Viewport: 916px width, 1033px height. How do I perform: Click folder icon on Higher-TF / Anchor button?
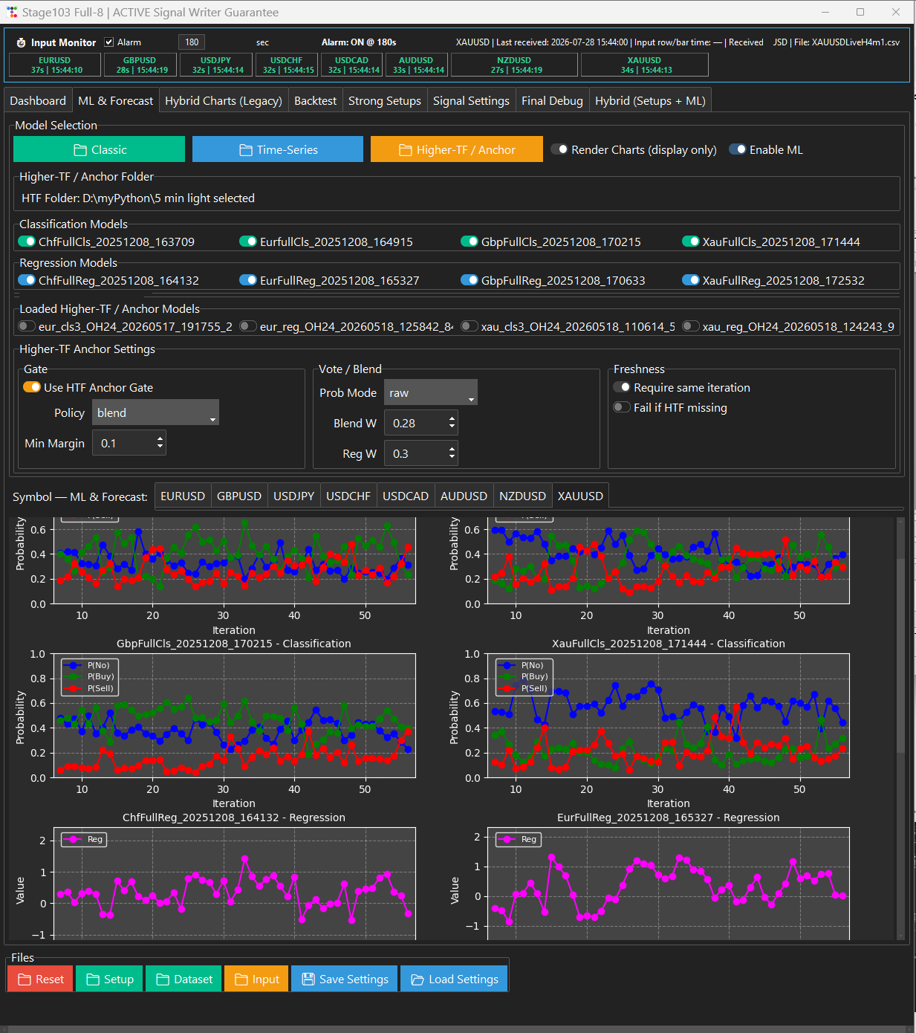(x=406, y=150)
